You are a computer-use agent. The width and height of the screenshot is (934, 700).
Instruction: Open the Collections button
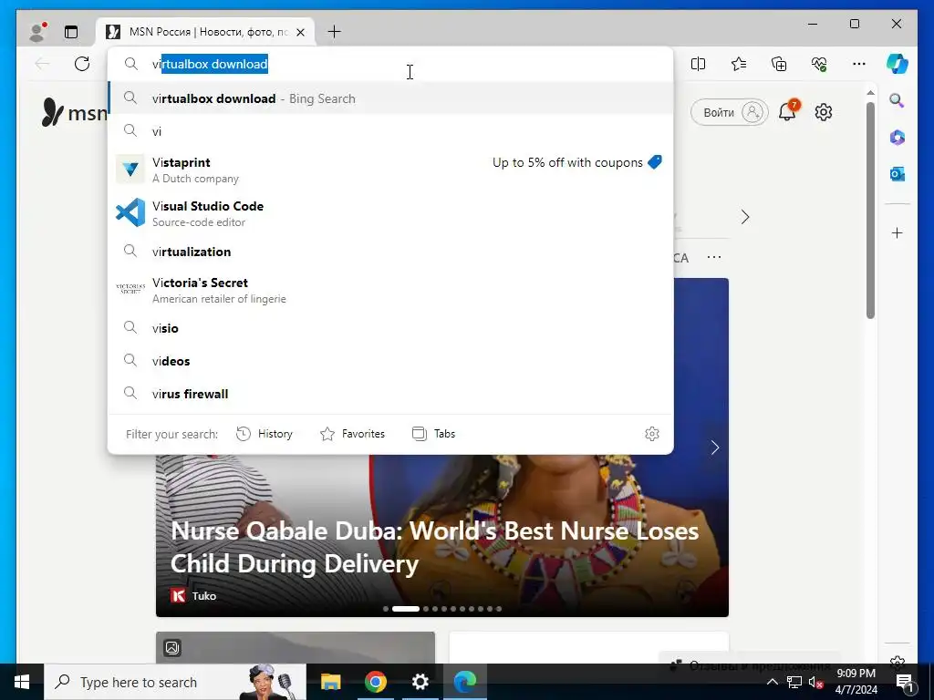pos(779,64)
